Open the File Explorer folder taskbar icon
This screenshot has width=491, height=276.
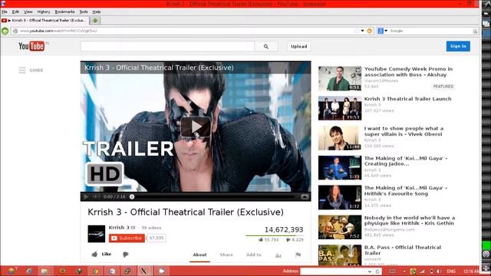click(x=44, y=271)
